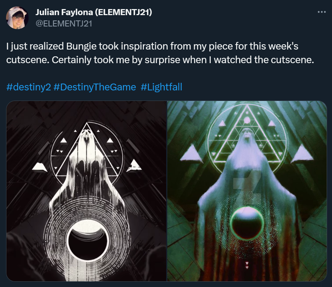Screen dimensions: 332x287
Task: Open the @ELEMENTJ21 handle link
Action: click(x=64, y=23)
